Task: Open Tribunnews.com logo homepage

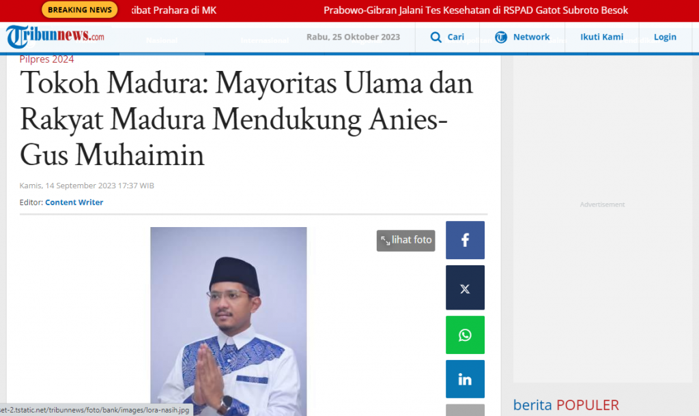Action: point(55,37)
